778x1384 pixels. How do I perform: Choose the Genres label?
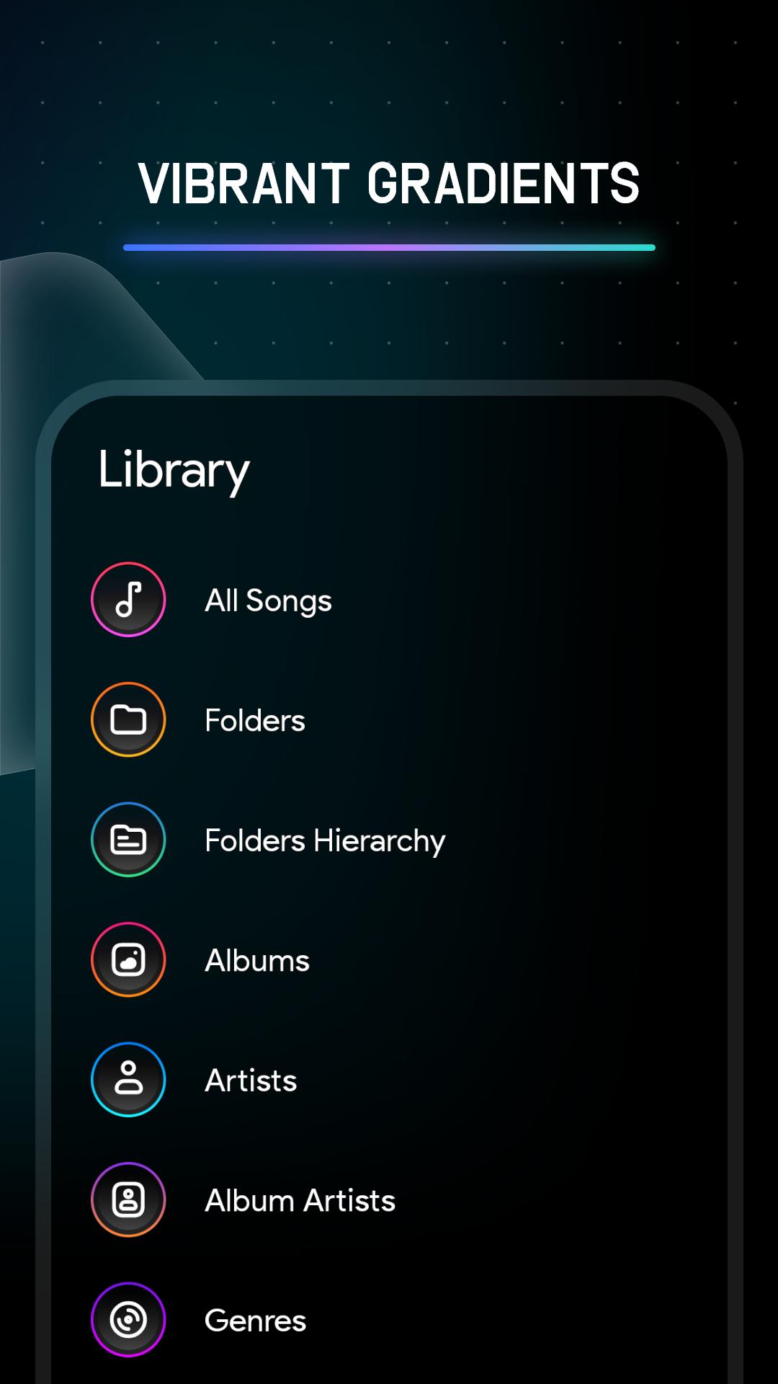[256, 1321]
